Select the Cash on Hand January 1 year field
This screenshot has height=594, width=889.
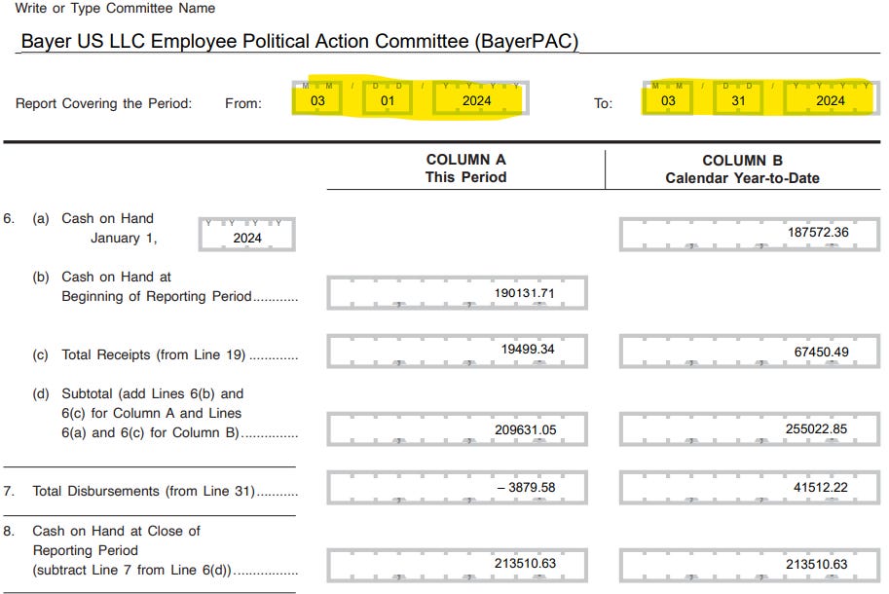(247, 237)
